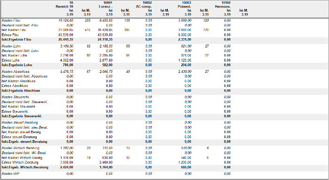Click the bold 'fakt.Ergebnis Lohn' label
This screenshot has height=180, width=329.
click(x=17, y=65)
